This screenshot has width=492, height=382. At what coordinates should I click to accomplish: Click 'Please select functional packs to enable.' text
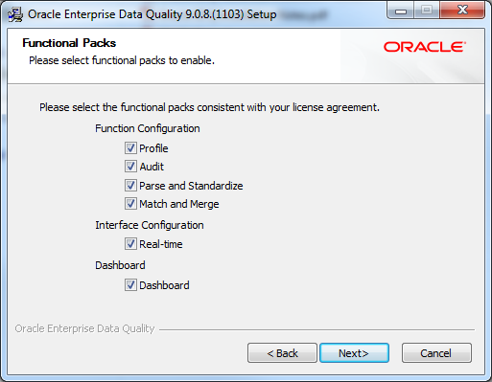pos(122,60)
